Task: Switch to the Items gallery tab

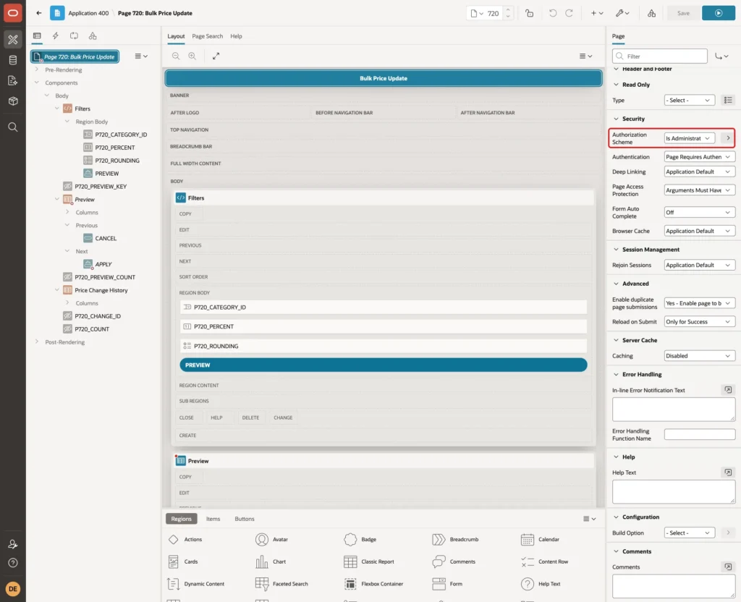Action: [x=213, y=519]
